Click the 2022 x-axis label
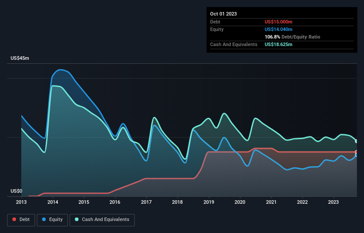The width and height of the screenshot is (364, 233). [x=302, y=202]
